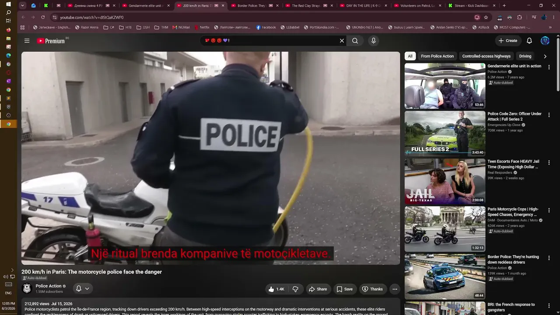The image size is (560, 315).
Task: Expand Chrome tab search dropdown
Action: point(22,6)
